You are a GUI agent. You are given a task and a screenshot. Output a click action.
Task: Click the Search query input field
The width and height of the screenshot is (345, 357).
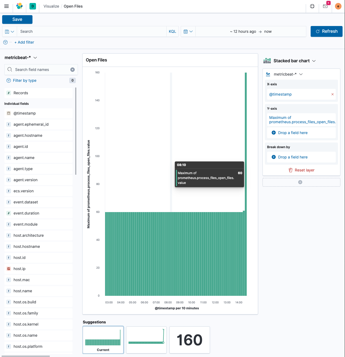92,32
